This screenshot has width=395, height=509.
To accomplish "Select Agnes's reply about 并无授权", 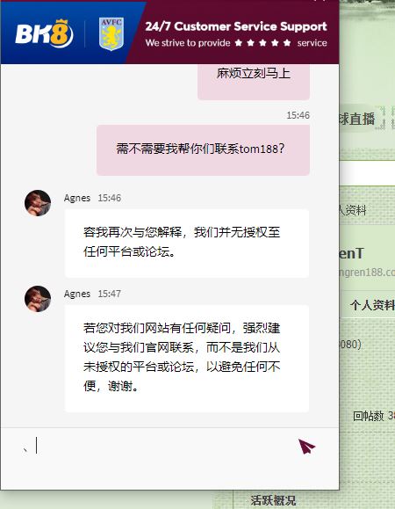I will (187, 244).
